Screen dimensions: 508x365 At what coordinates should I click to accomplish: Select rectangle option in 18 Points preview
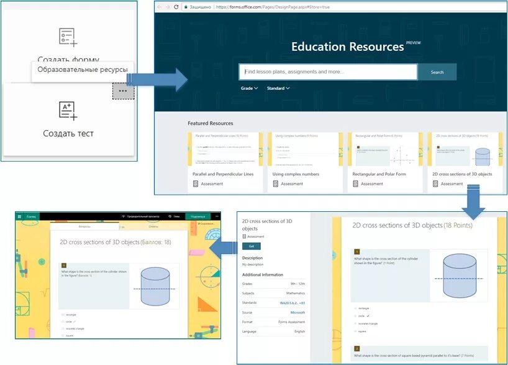tap(355, 309)
